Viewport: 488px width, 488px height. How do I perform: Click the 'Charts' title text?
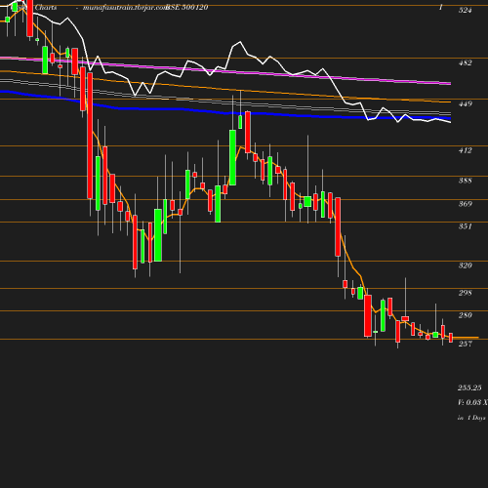coord(45,8)
